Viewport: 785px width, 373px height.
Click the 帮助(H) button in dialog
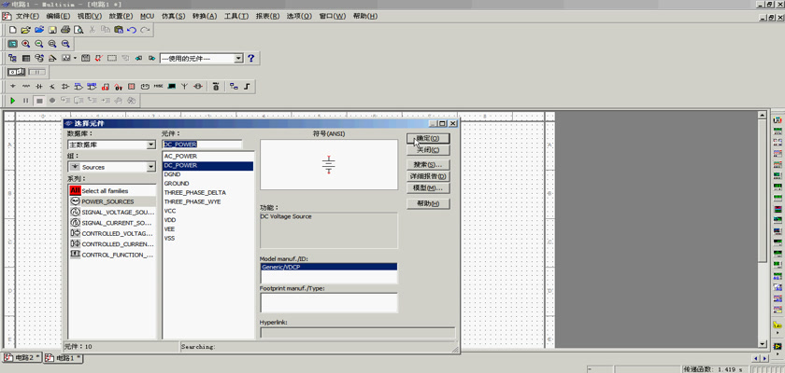coord(428,203)
